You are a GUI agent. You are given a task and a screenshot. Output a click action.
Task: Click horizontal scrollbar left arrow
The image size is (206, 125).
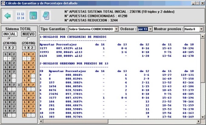(x=41, y=121)
